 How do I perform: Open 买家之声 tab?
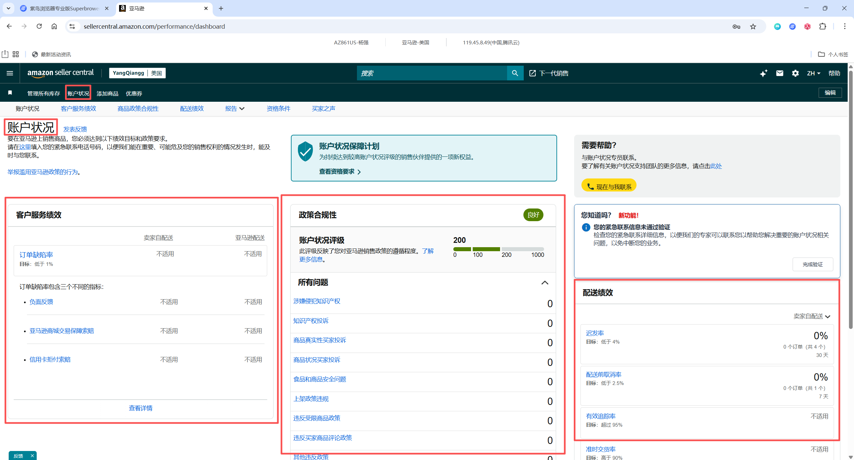click(x=323, y=108)
